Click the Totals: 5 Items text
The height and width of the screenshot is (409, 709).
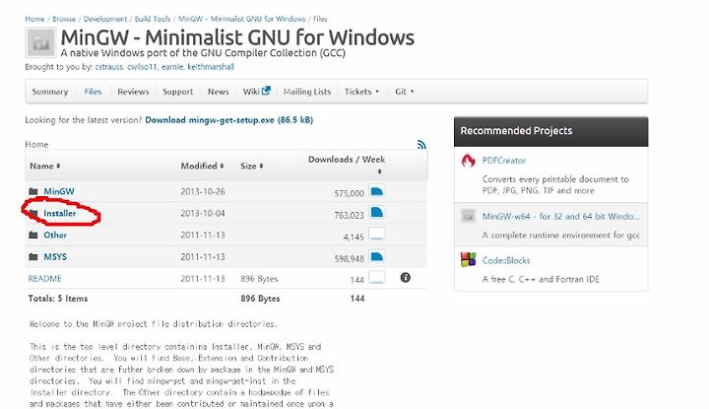(x=58, y=299)
